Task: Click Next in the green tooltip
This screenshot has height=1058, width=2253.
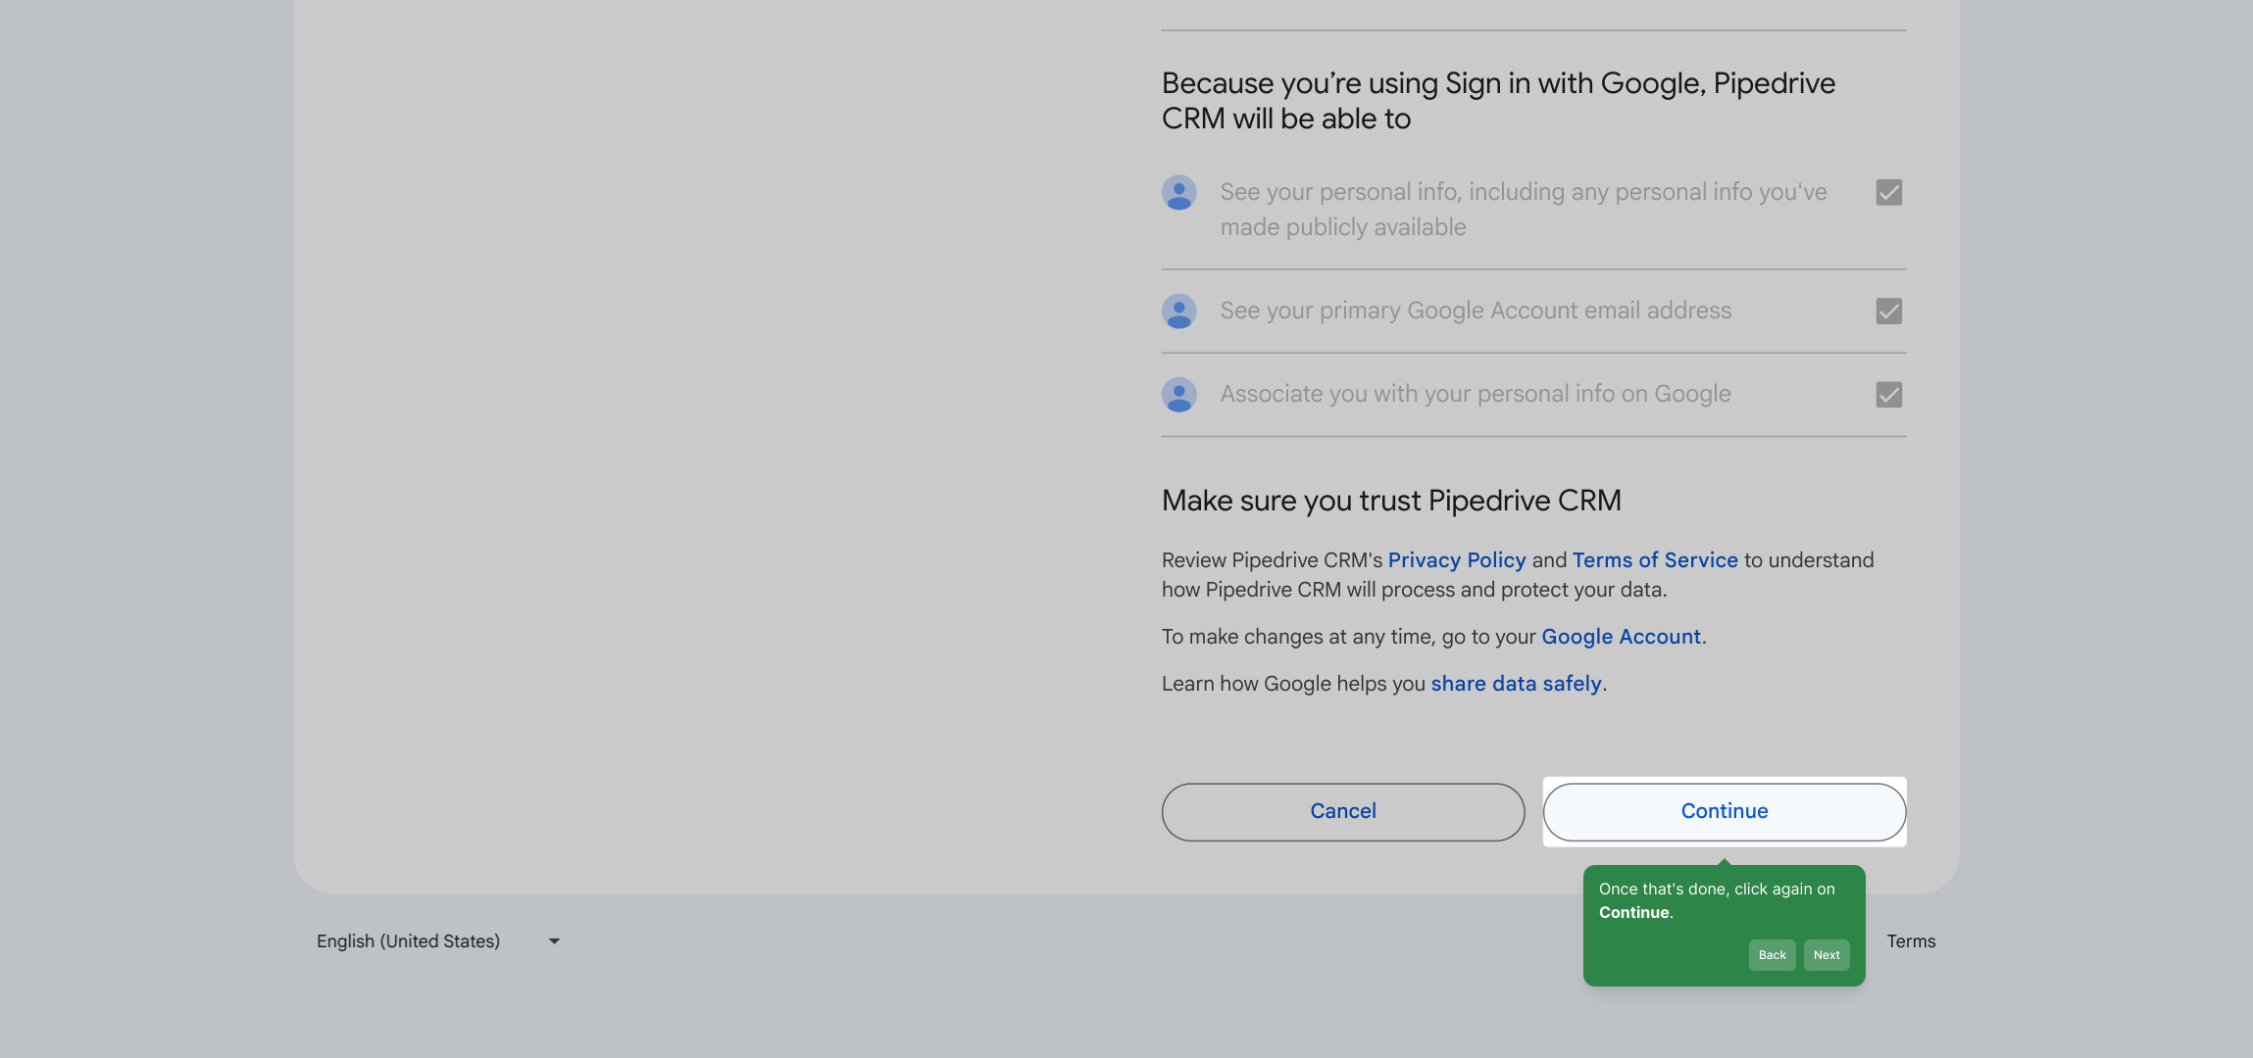Action: pyautogui.click(x=1827, y=955)
